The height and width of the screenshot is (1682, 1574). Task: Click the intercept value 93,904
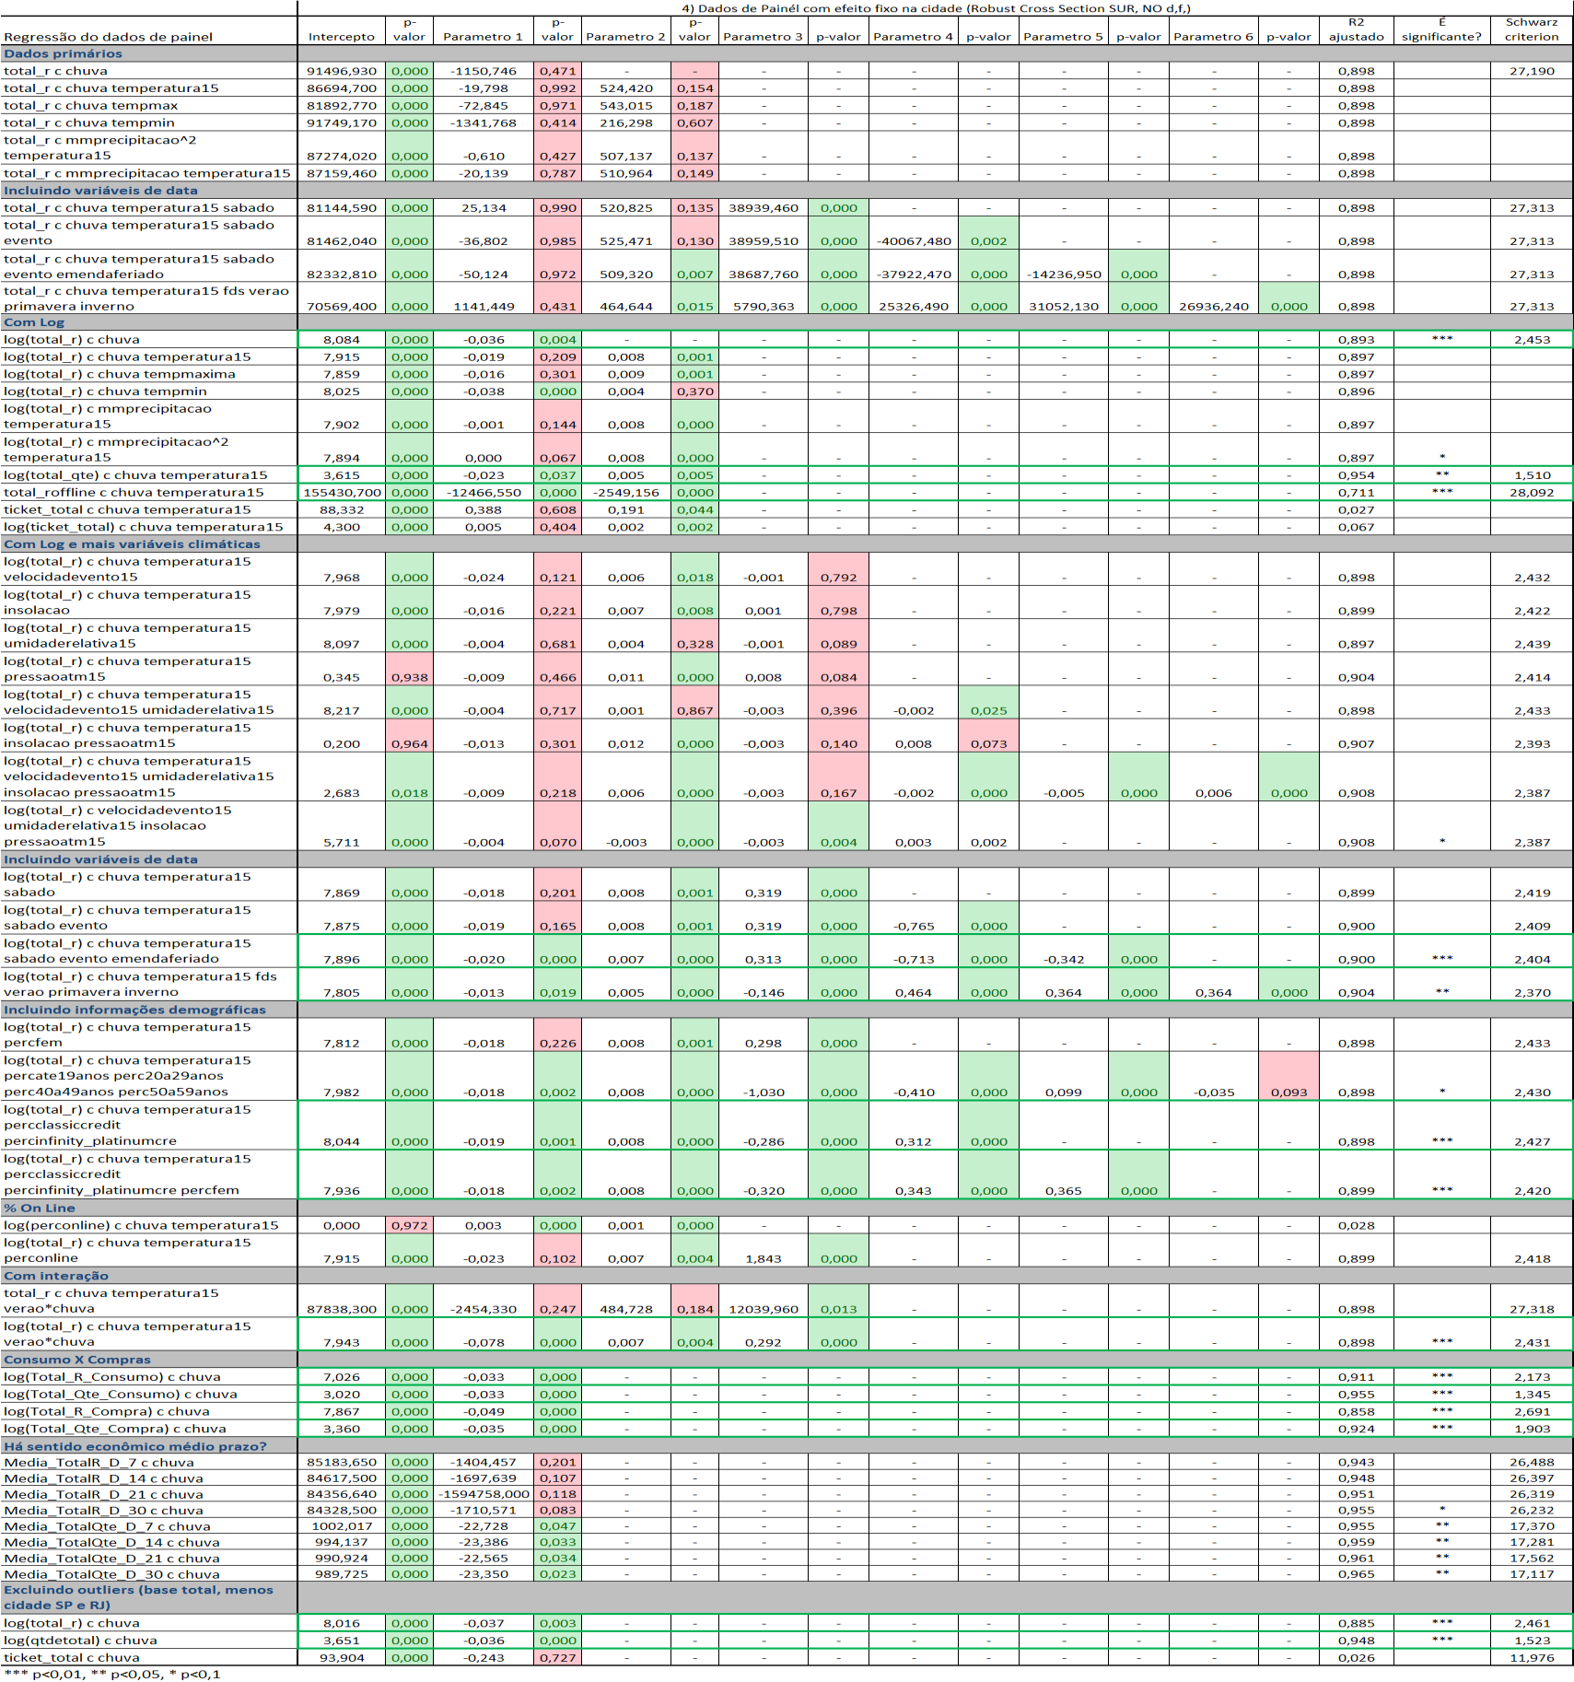(x=341, y=1657)
